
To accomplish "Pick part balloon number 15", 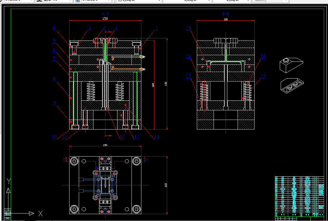I will (x=188, y=28).
